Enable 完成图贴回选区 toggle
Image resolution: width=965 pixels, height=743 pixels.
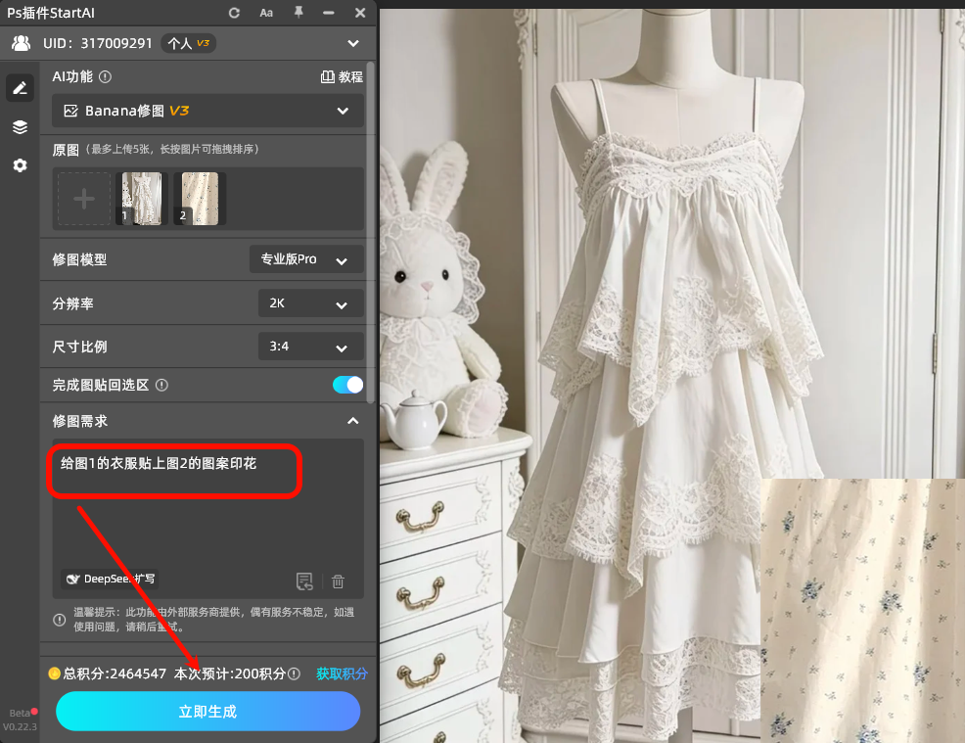(x=347, y=385)
